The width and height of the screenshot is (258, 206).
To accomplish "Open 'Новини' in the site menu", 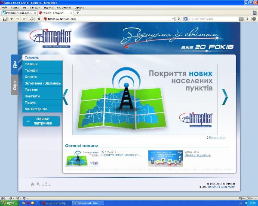I will click(42, 64).
